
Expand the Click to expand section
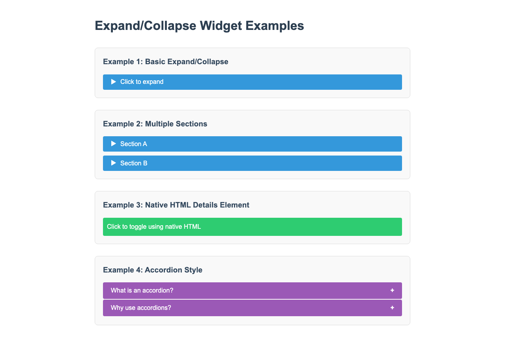coord(142,82)
